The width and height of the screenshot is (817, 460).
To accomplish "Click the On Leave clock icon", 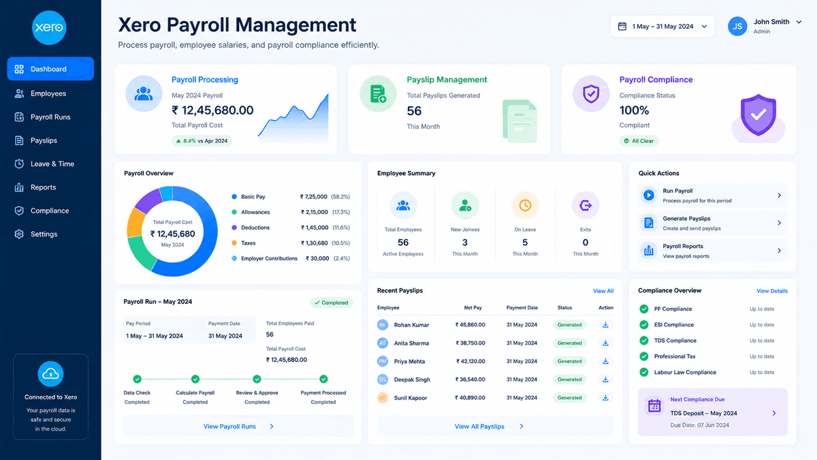I will [x=525, y=205].
